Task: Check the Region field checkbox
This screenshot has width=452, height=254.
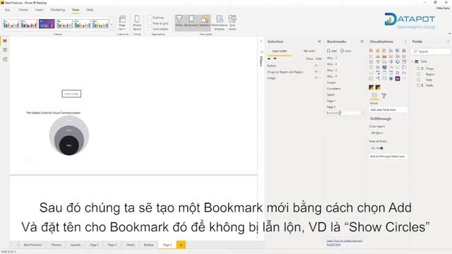Action: click(418, 74)
